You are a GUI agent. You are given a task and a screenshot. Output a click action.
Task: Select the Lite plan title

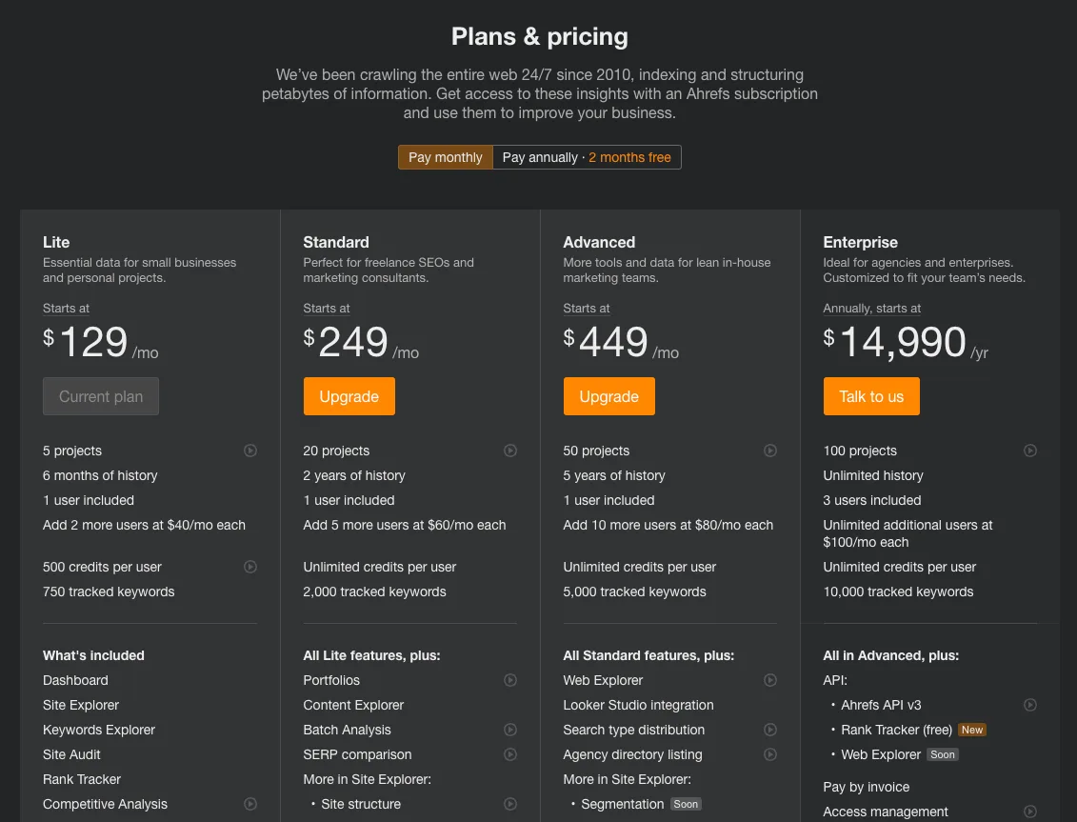[x=56, y=243]
